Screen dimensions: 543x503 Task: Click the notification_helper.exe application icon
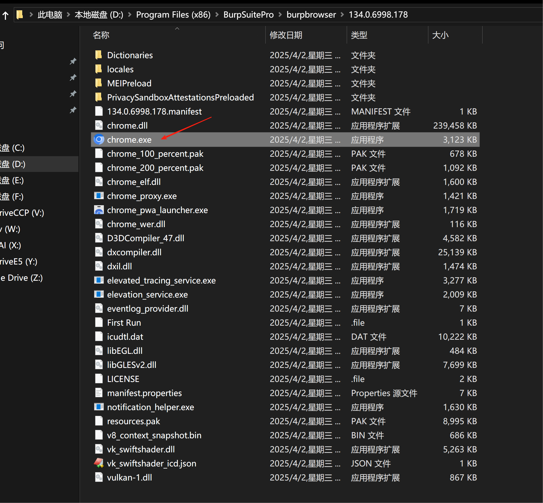click(99, 407)
